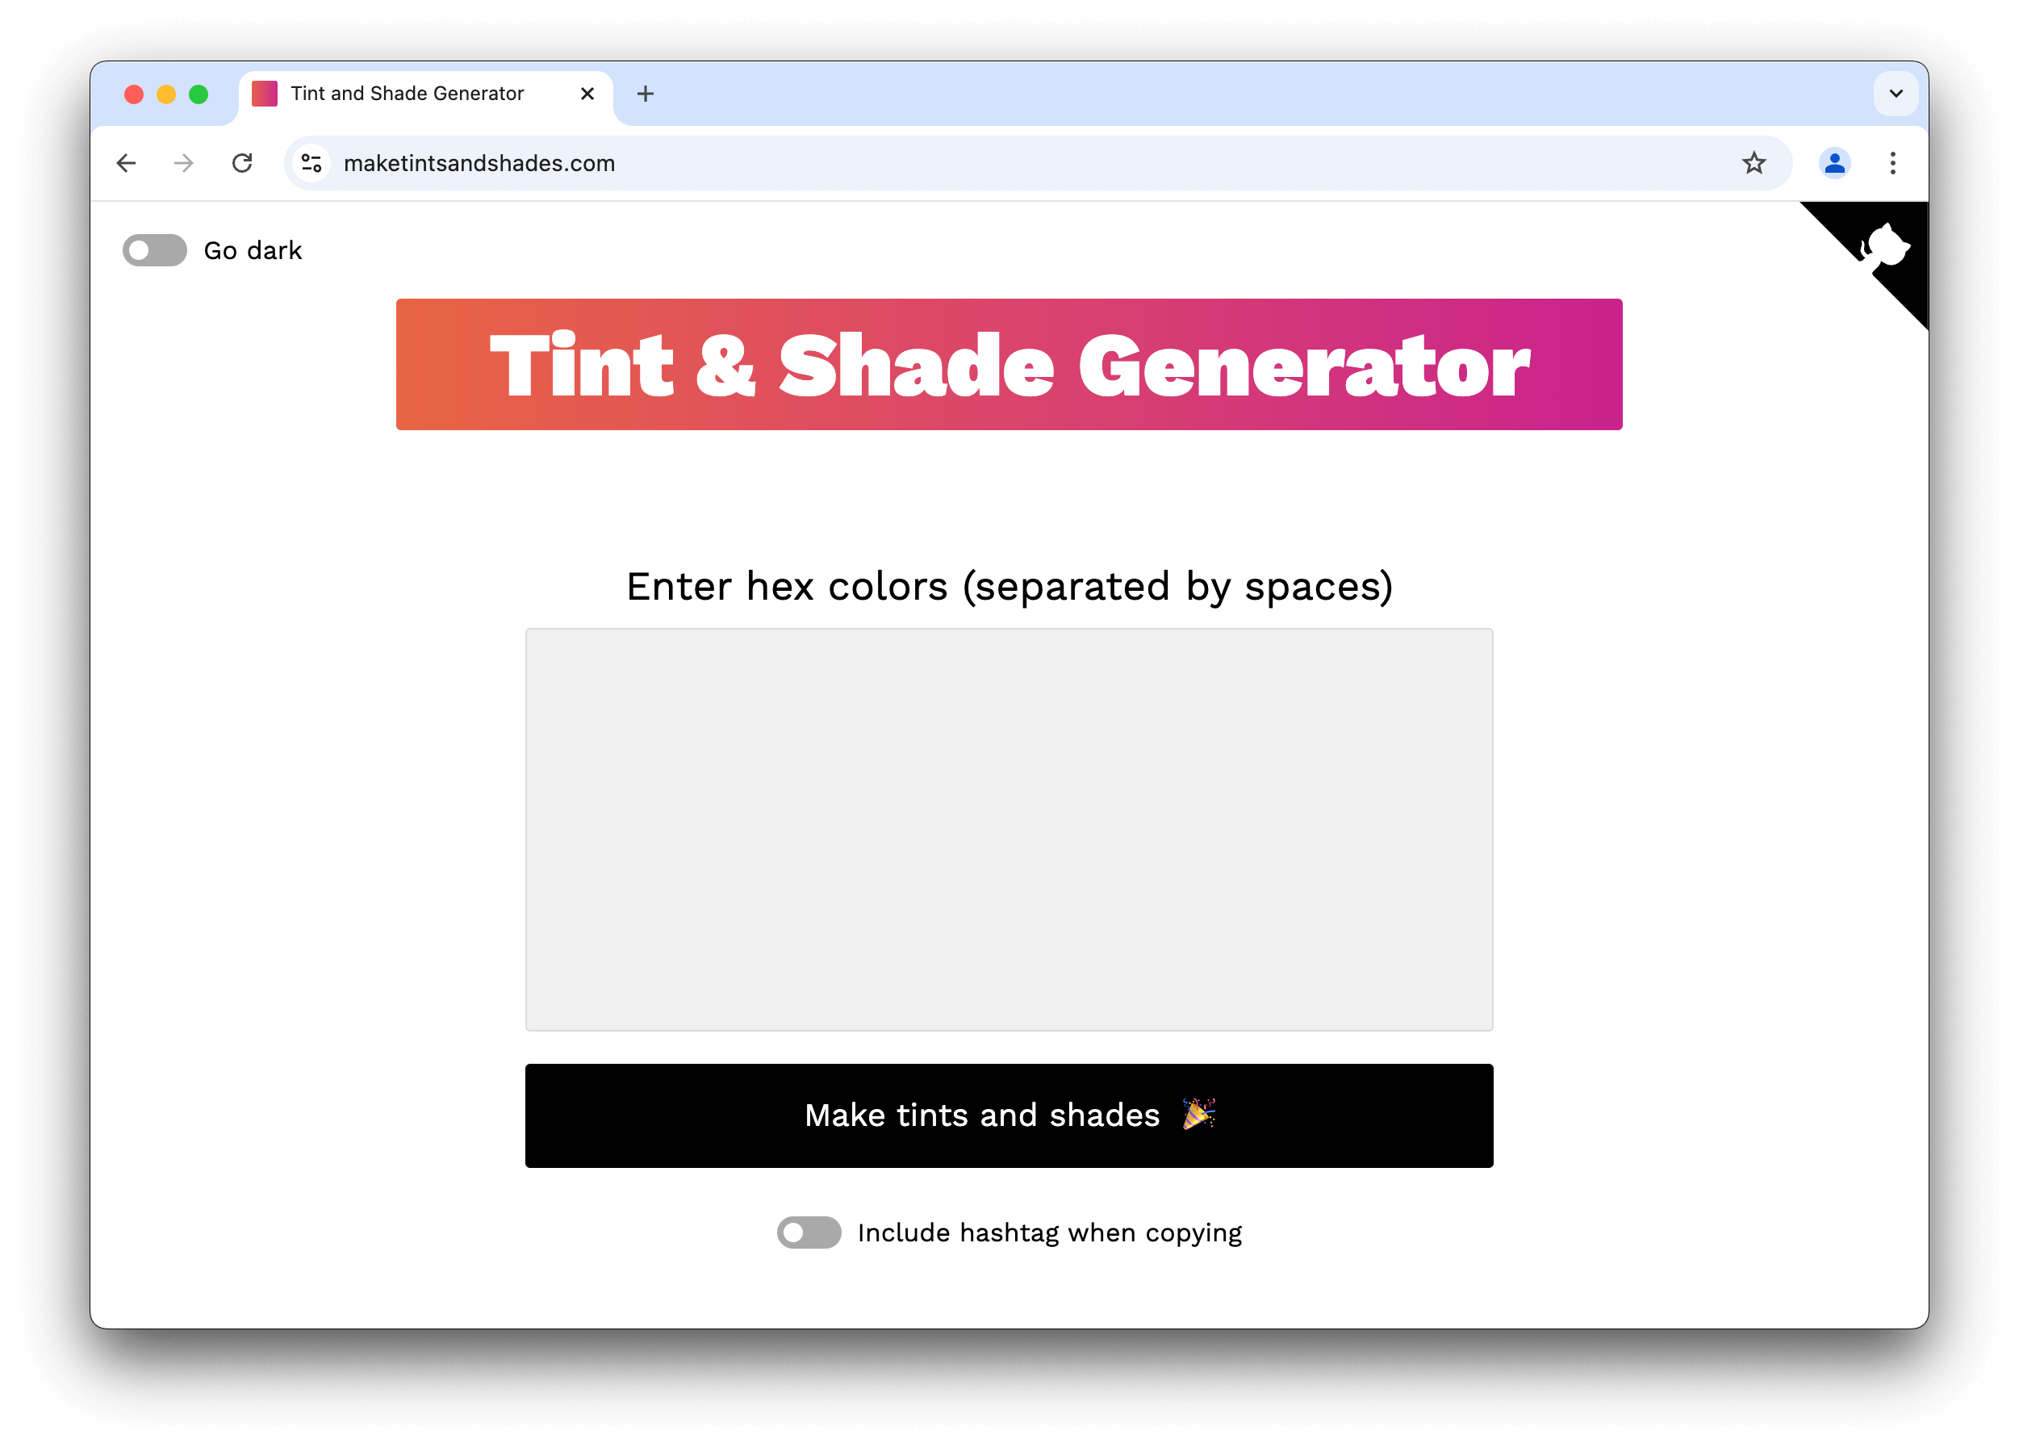
Task: Click the hex color input field
Action: (x=1010, y=827)
